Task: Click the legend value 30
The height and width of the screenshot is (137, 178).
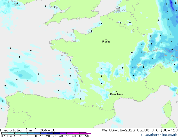Action: [61, 136]
